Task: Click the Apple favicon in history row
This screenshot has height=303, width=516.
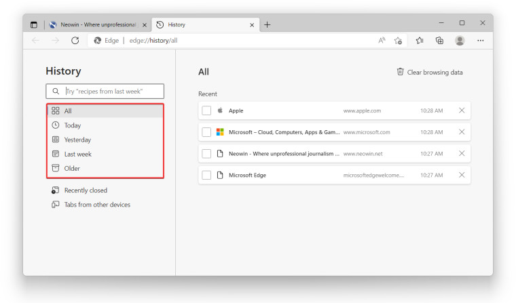Action: click(220, 110)
